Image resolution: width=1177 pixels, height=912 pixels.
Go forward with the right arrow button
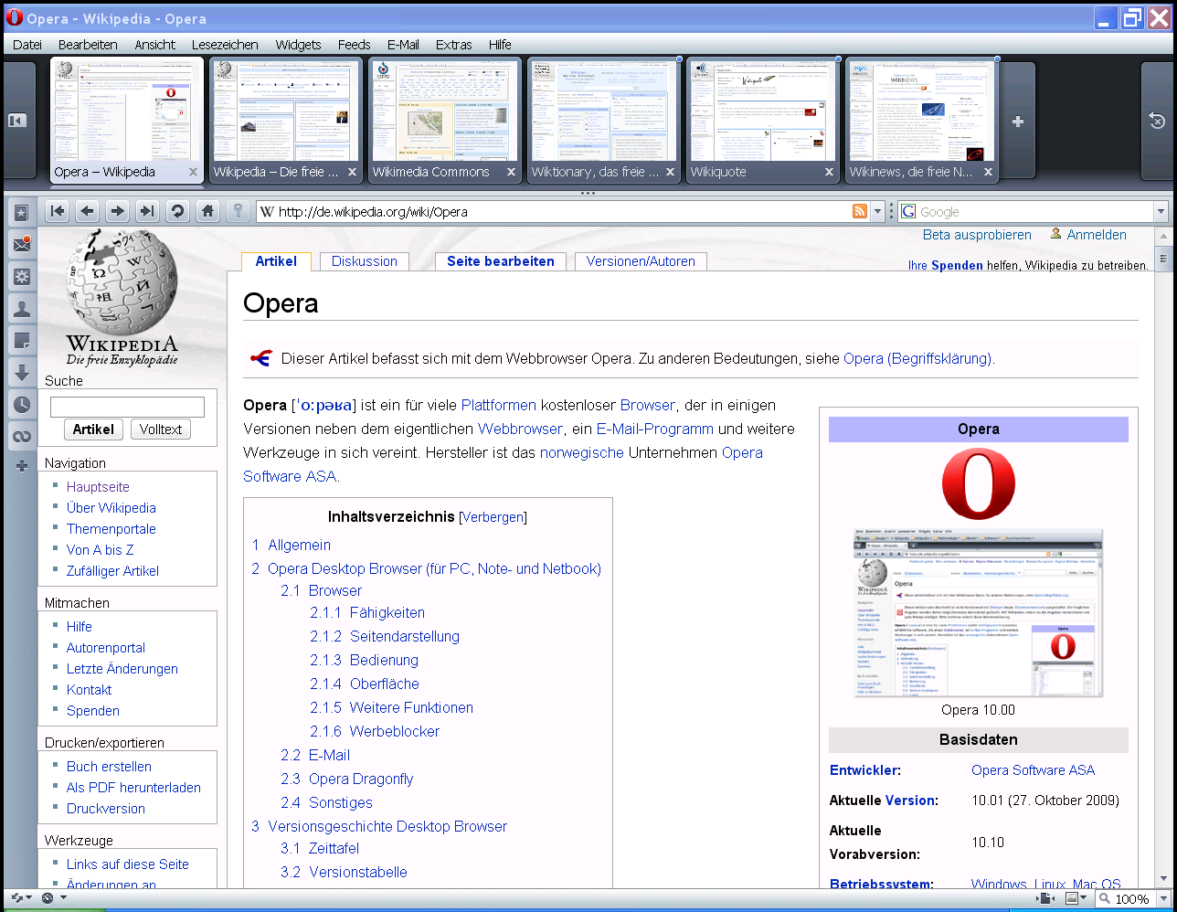117,211
